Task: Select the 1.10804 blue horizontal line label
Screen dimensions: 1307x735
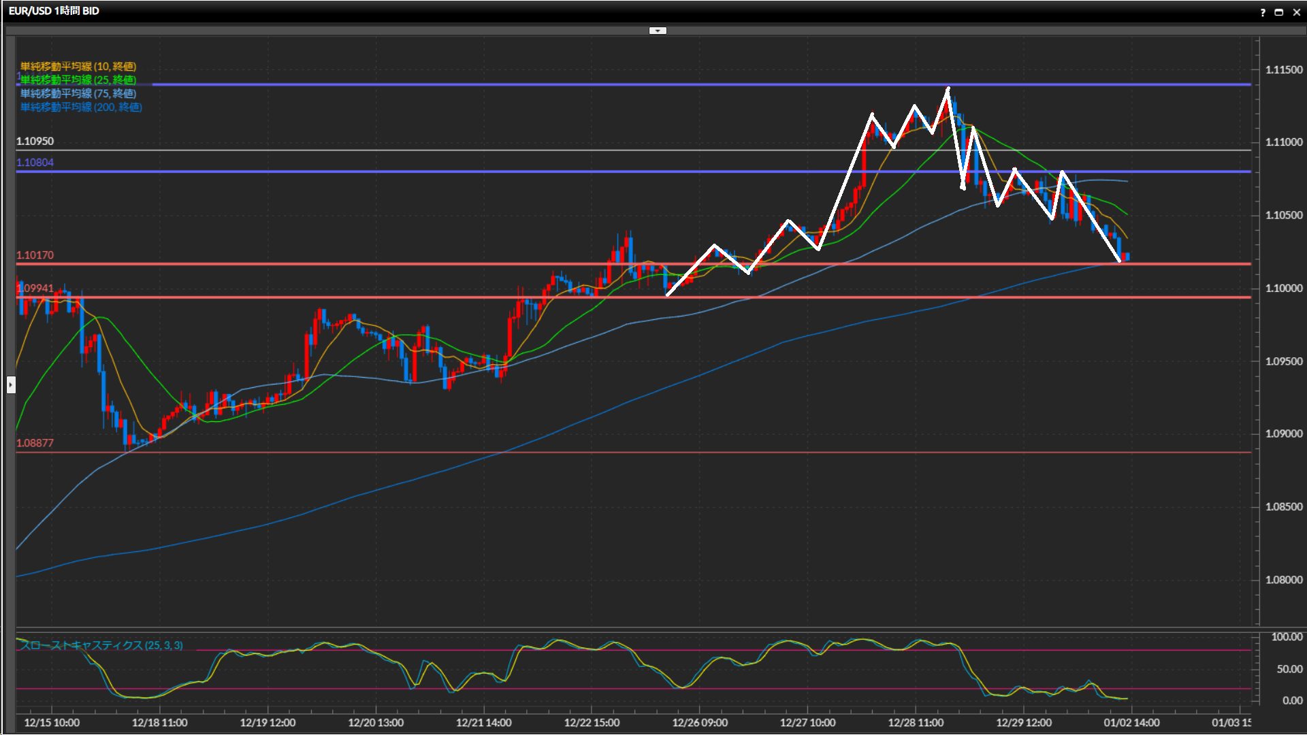Action: [x=35, y=163]
